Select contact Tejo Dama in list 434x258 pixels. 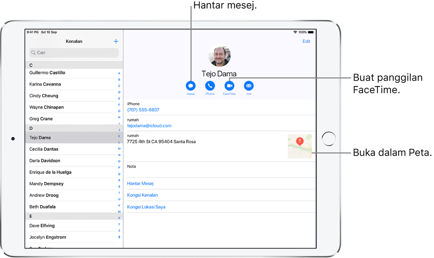pos(74,138)
